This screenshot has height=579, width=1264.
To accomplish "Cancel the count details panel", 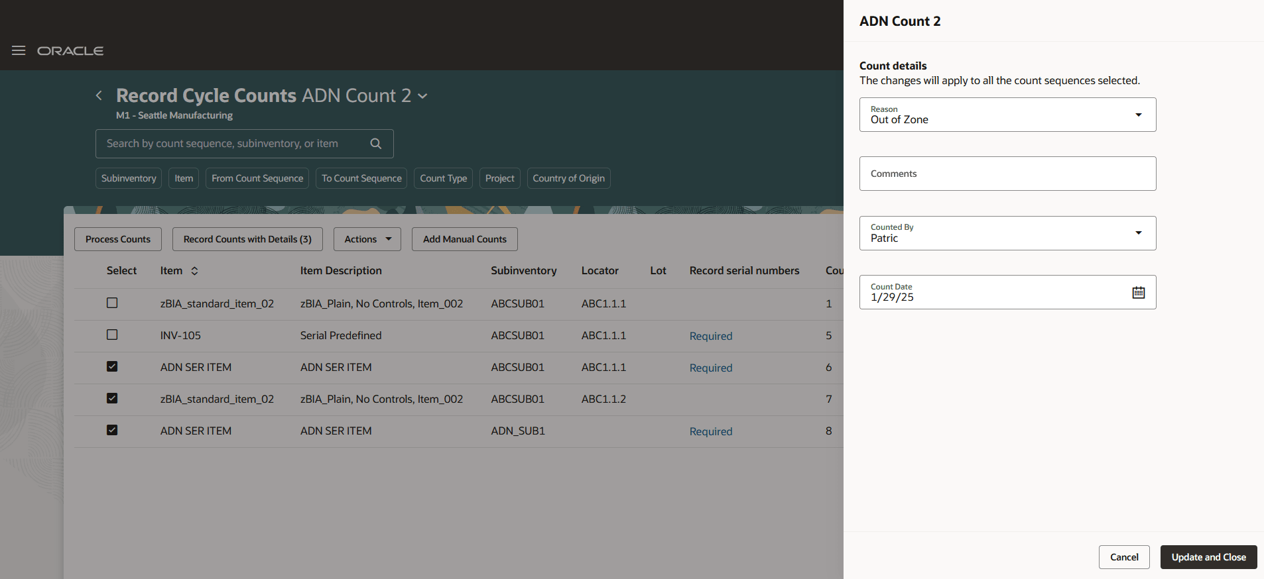I will click(1123, 557).
